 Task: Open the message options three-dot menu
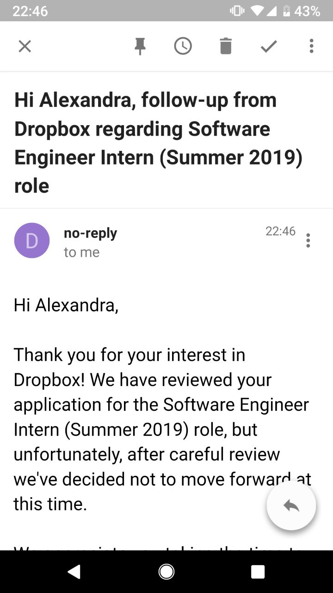pyautogui.click(x=308, y=240)
